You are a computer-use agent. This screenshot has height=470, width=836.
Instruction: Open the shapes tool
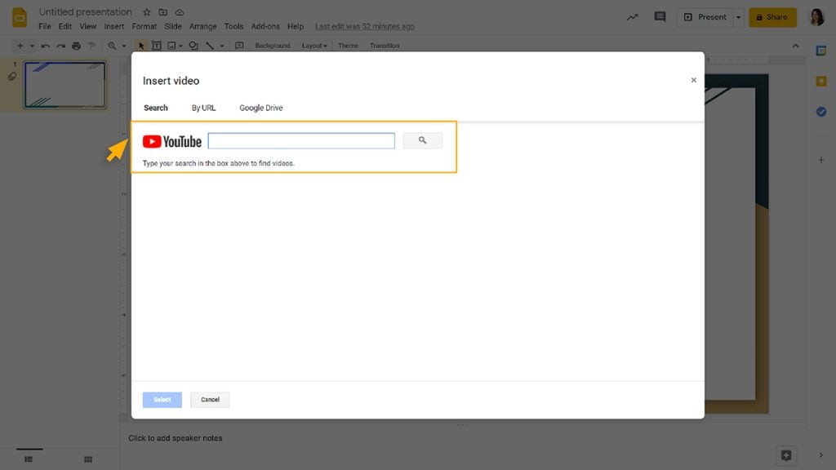pyautogui.click(x=193, y=46)
